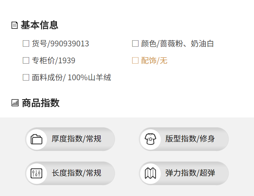Tick the checkbox next to 面料成份

tap(26, 77)
